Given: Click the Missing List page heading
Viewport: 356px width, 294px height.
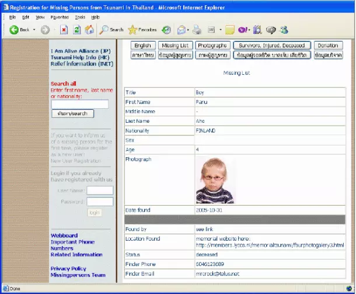Looking at the screenshot, I should pyautogui.click(x=236, y=72).
